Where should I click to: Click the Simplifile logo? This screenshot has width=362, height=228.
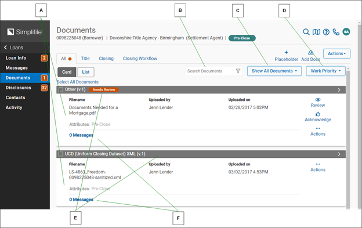tap(25, 32)
